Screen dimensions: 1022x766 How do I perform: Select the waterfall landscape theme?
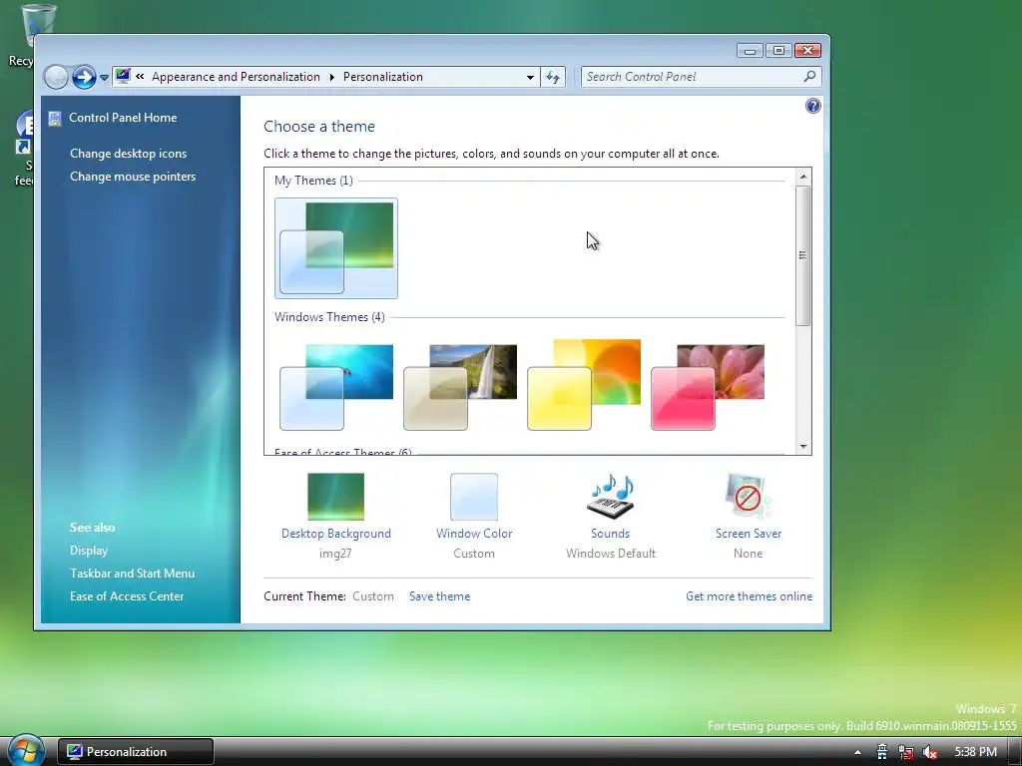pyautogui.click(x=459, y=387)
